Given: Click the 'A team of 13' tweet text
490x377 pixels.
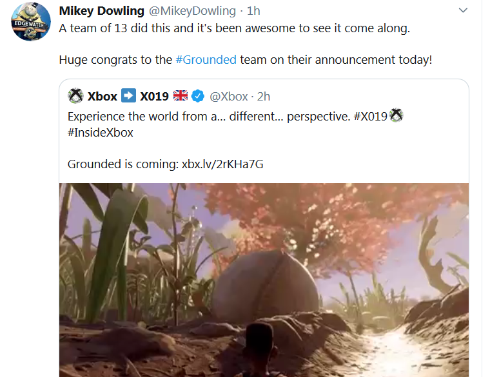Looking at the screenshot, I should pyautogui.click(x=234, y=28).
